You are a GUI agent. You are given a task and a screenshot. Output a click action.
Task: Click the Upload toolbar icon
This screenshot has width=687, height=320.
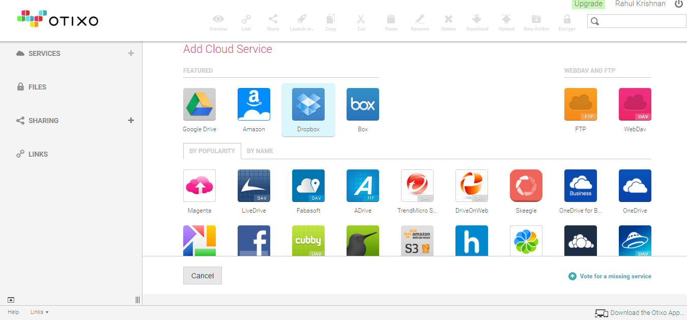tap(506, 22)
